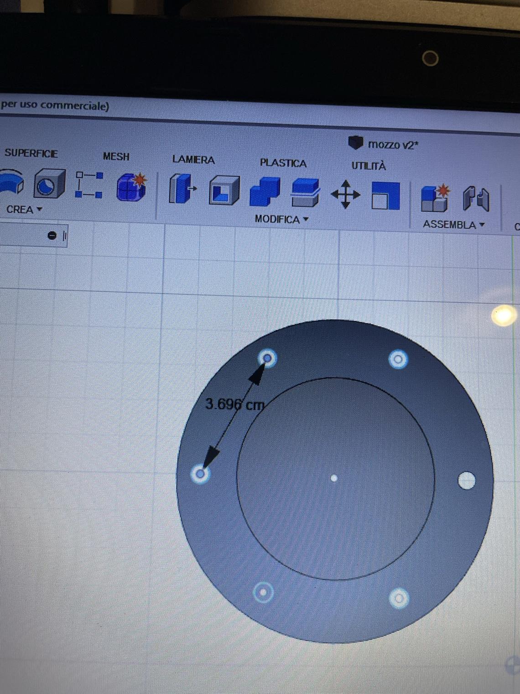Select the bottom-right hole on the disc
520x694 pixels.
399,598
